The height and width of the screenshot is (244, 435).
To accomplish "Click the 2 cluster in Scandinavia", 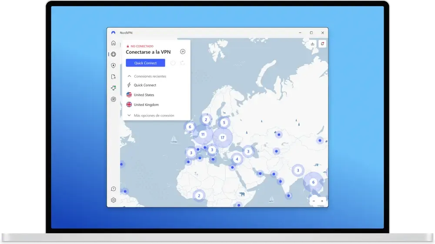I will click(206, 120).
